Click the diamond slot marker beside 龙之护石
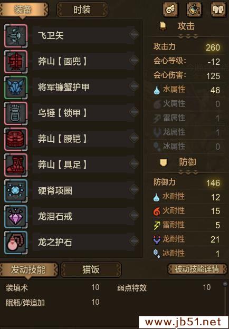The image size is (229, 329). point(134,240)
